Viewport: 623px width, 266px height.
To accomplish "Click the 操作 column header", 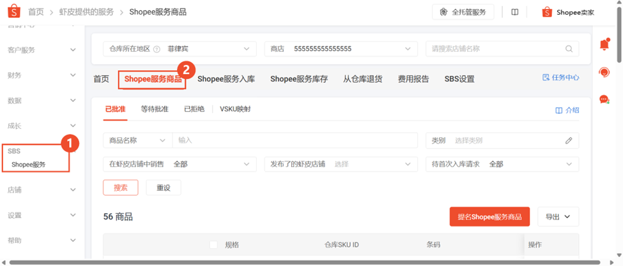I will pos(535,245).
